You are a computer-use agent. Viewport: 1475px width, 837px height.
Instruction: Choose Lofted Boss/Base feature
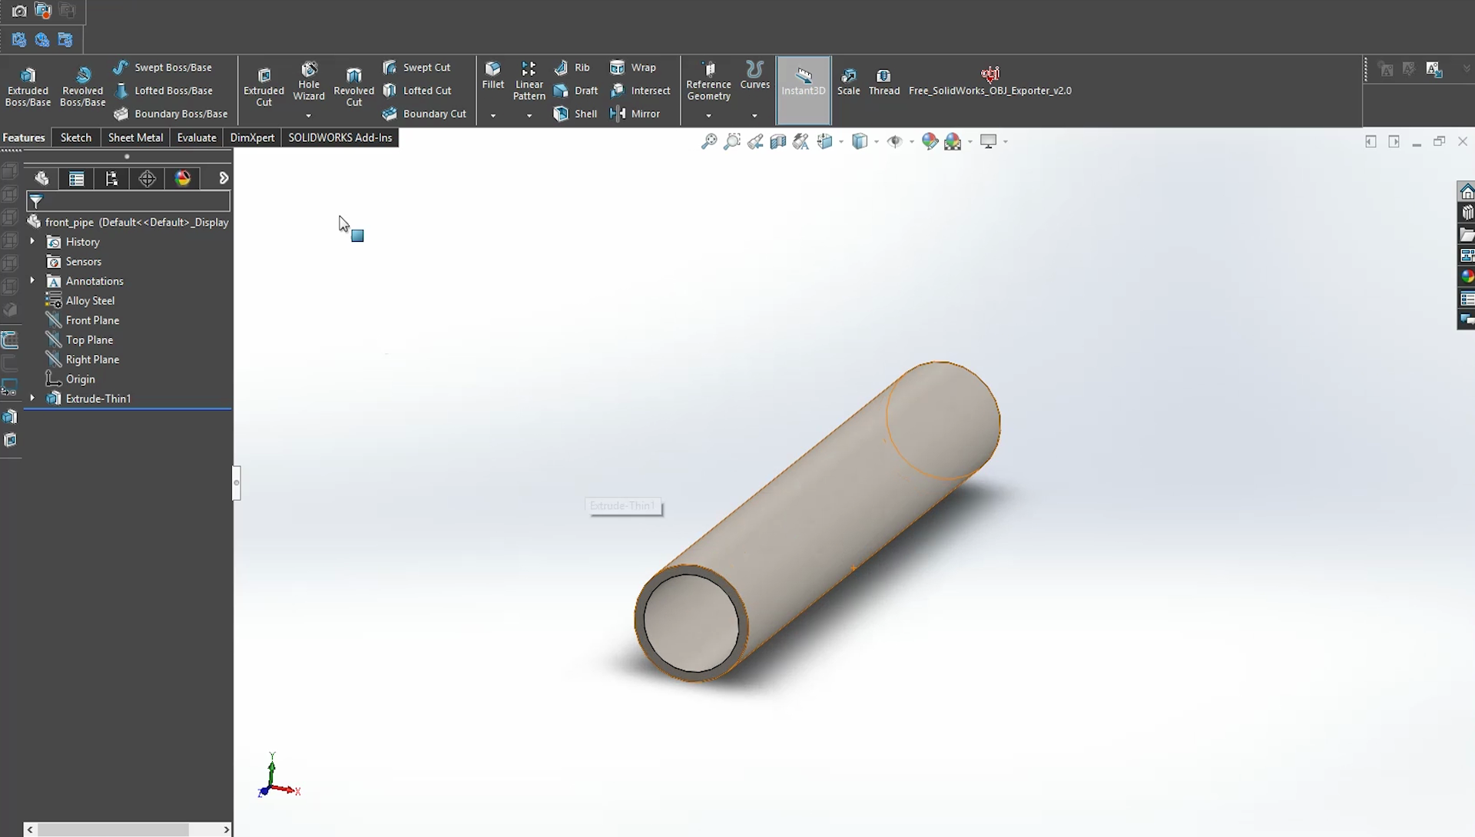(163, 91)
